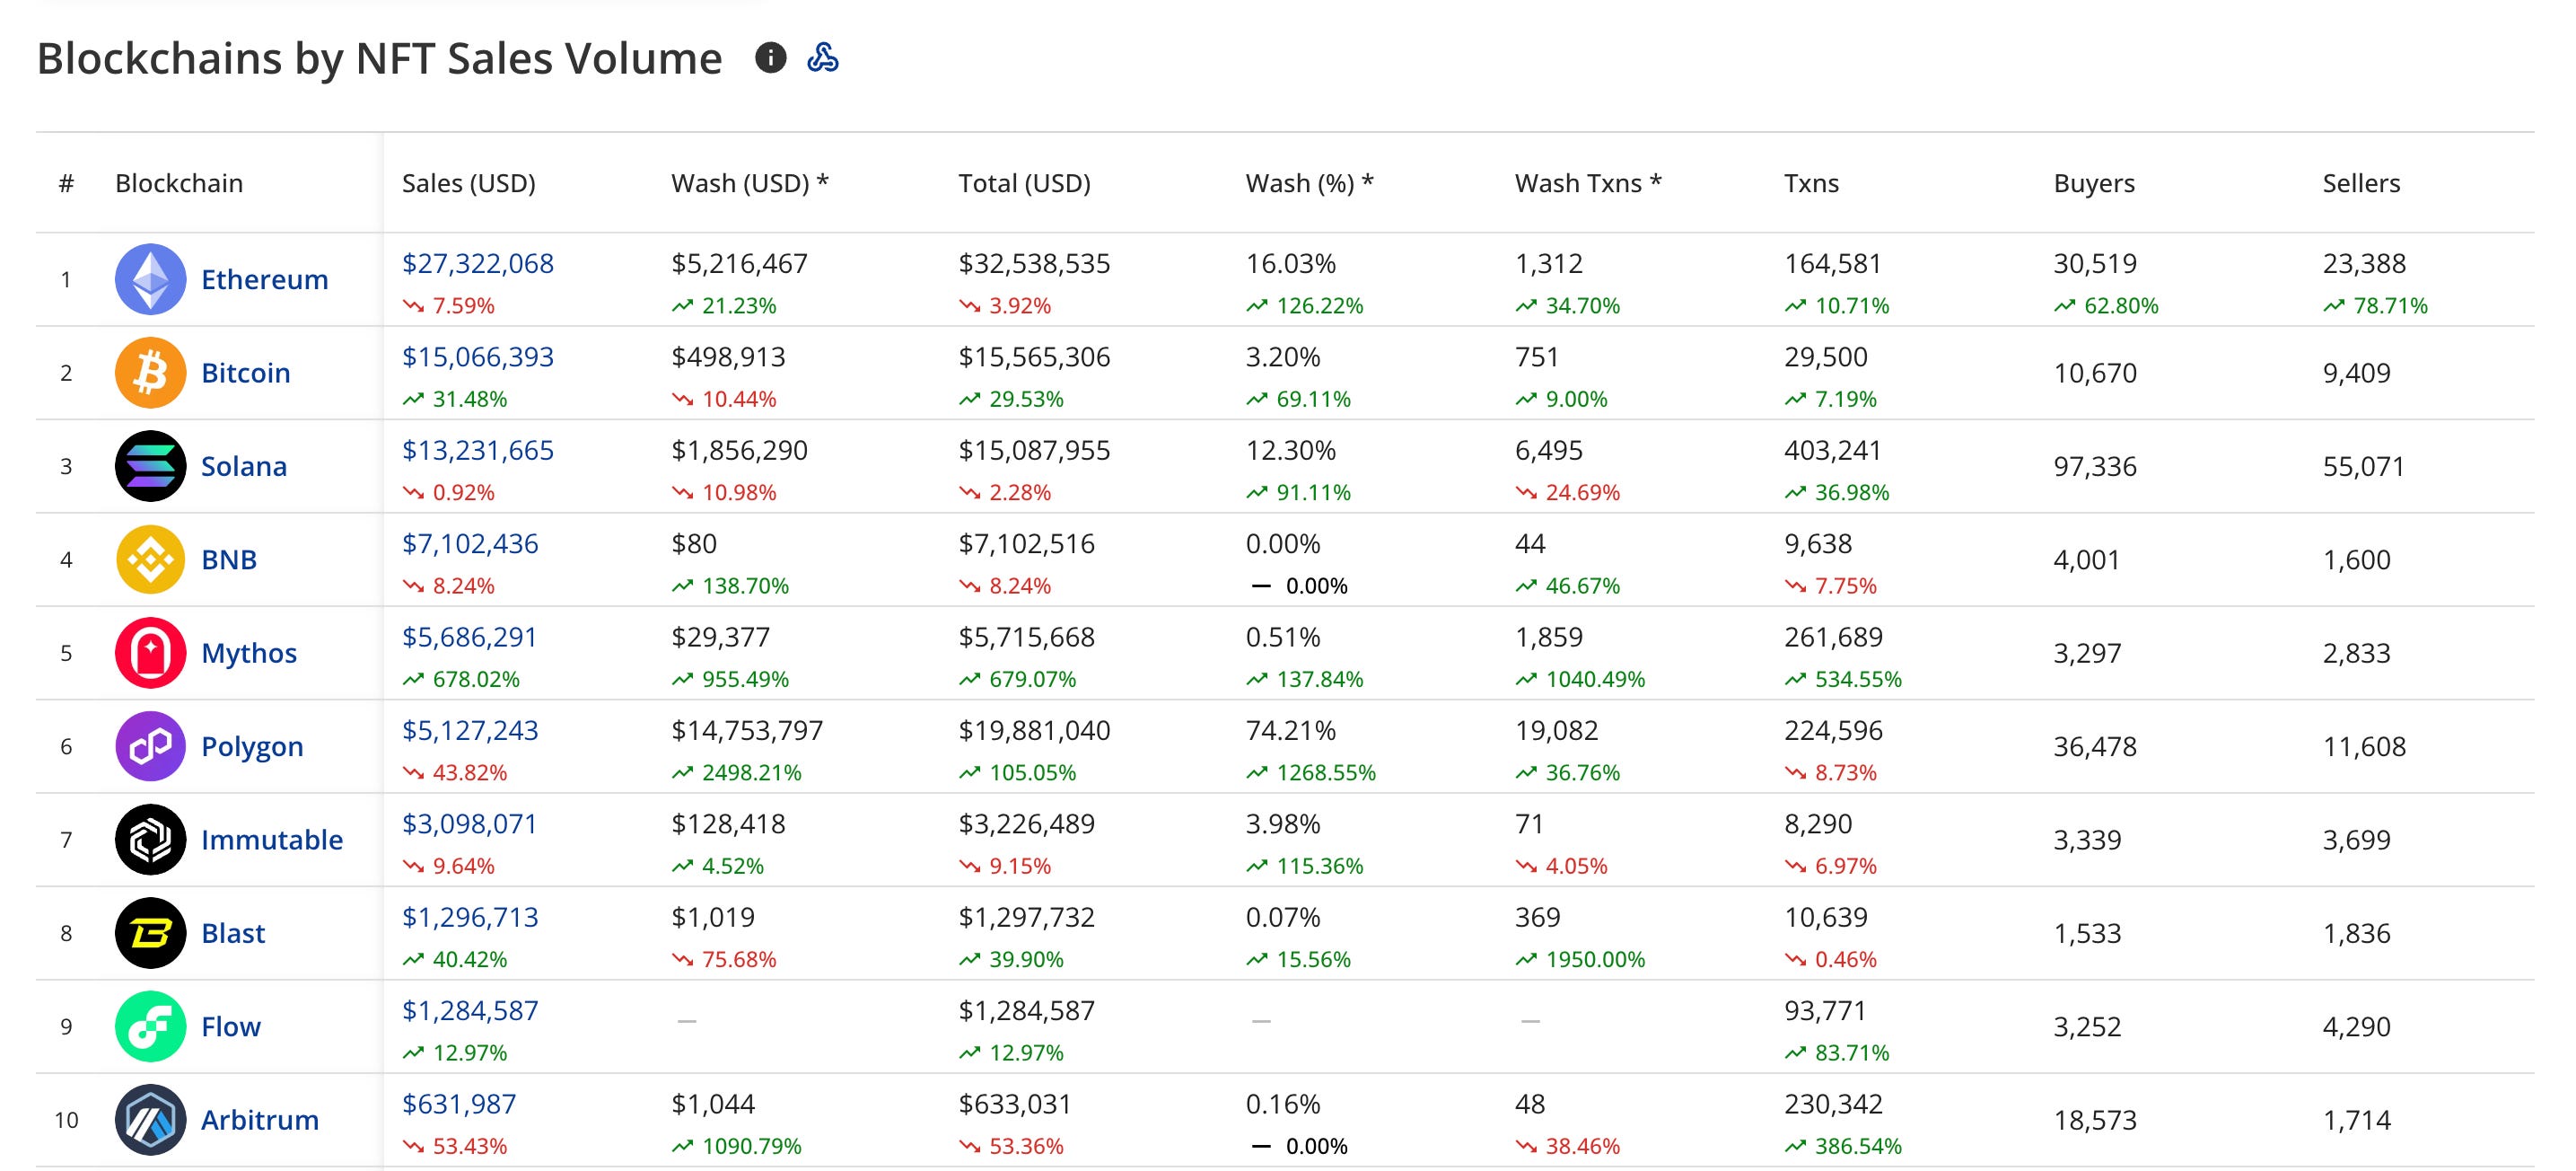Open the Immutable blockchain link
Screen dimensions: 2576x1171
[x=271, y=840]
